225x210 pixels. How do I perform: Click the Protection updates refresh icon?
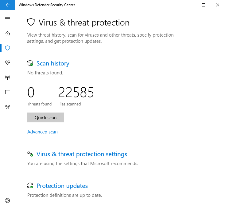pos(30,186)
